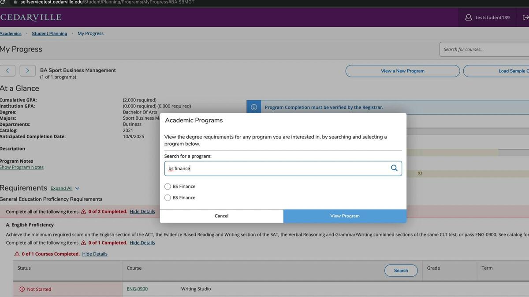Open Student Planning breadcrumb
The image size is (529, 297).
[x=49, y=33]
